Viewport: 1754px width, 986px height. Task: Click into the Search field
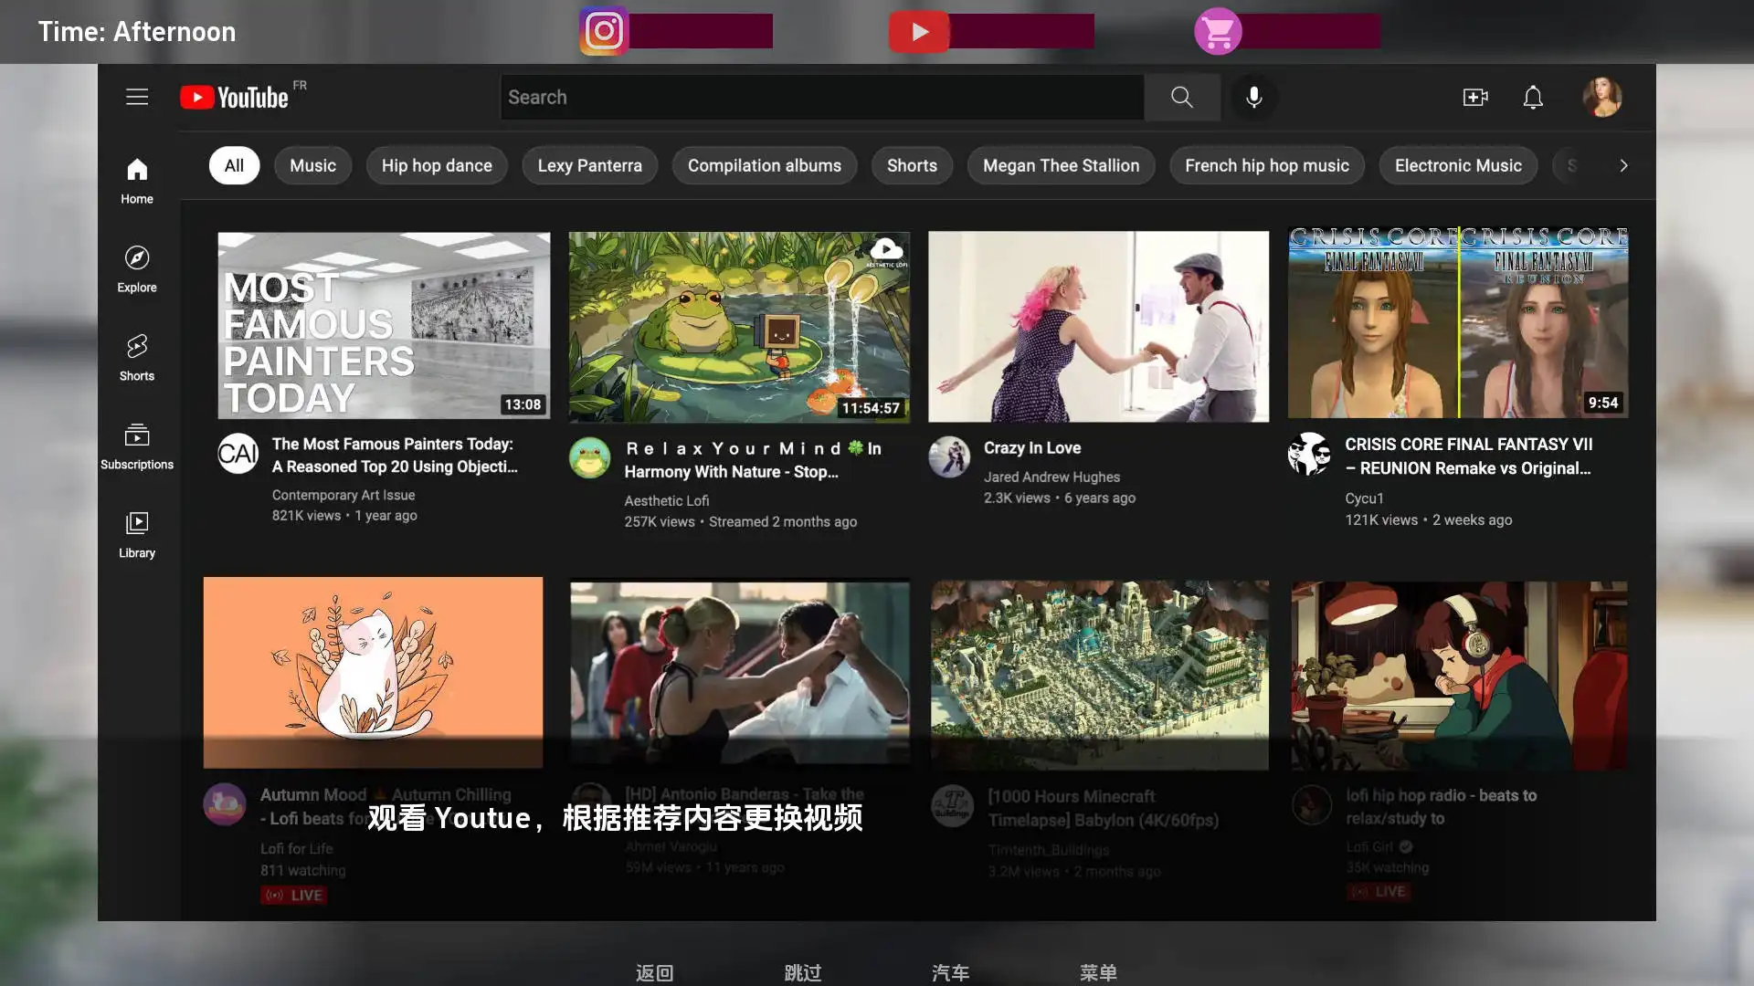822,97
